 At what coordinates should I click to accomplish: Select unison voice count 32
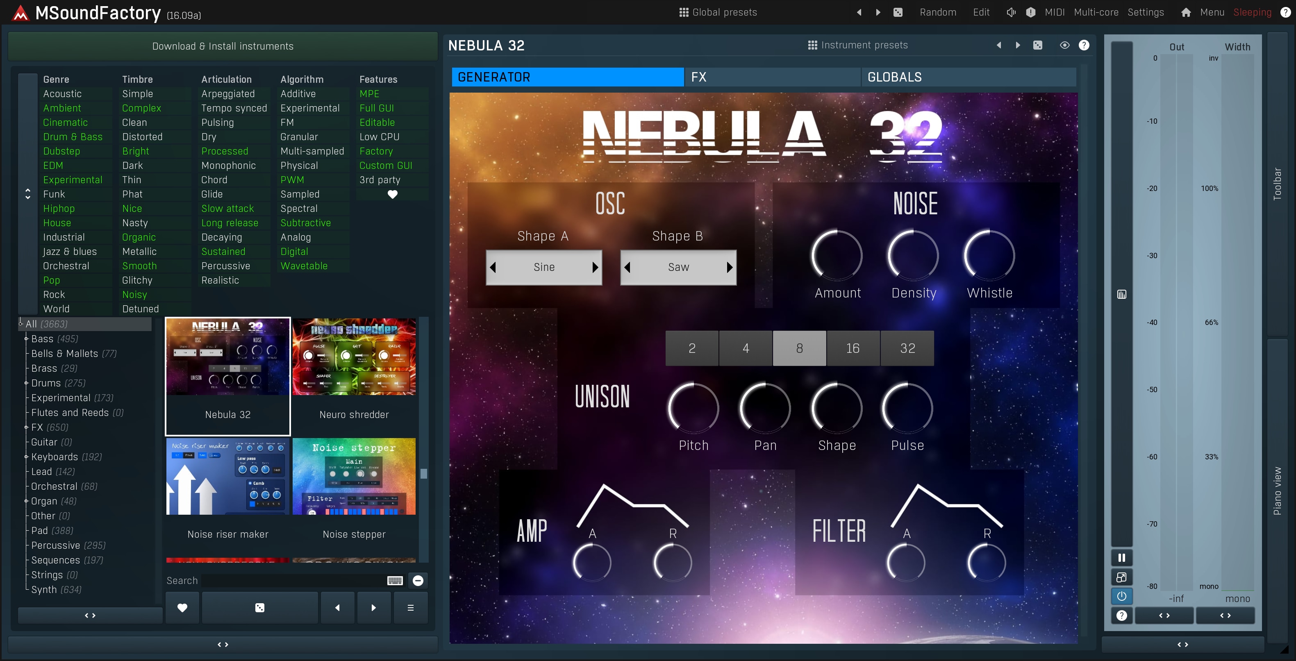point(907,348)
